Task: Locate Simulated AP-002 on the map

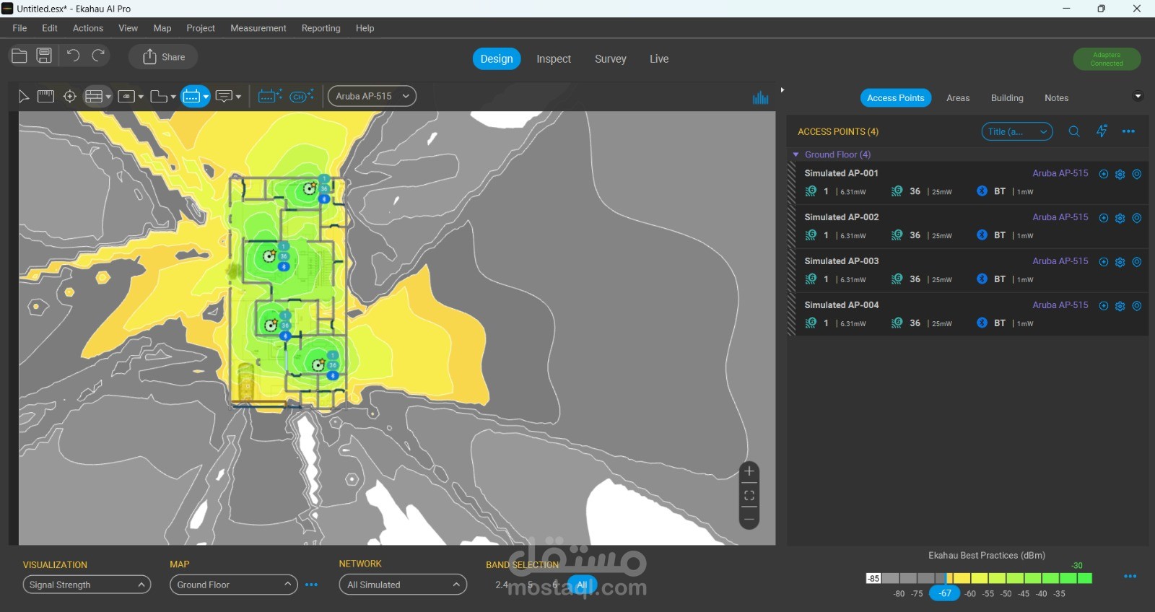Action: (1137, 218)
